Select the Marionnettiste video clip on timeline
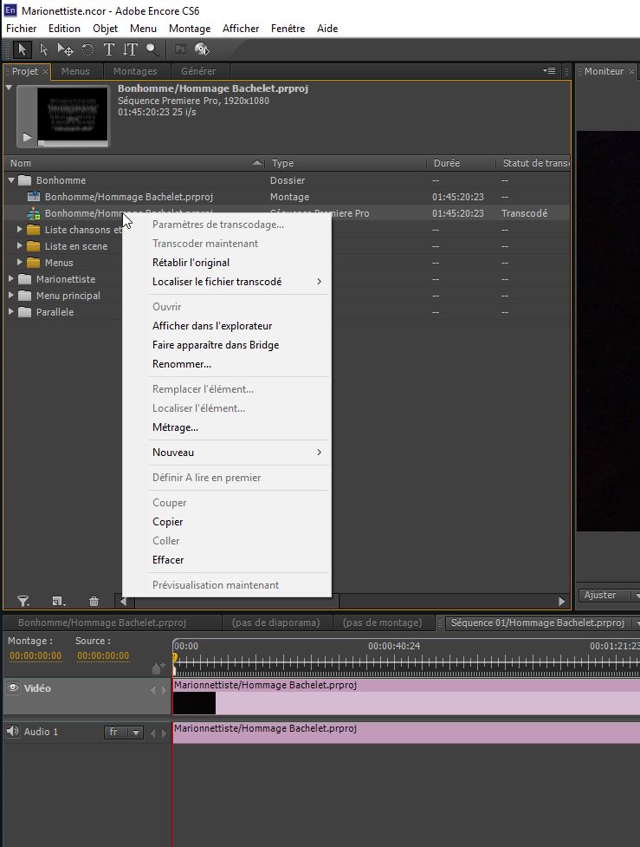 point(406,697)
